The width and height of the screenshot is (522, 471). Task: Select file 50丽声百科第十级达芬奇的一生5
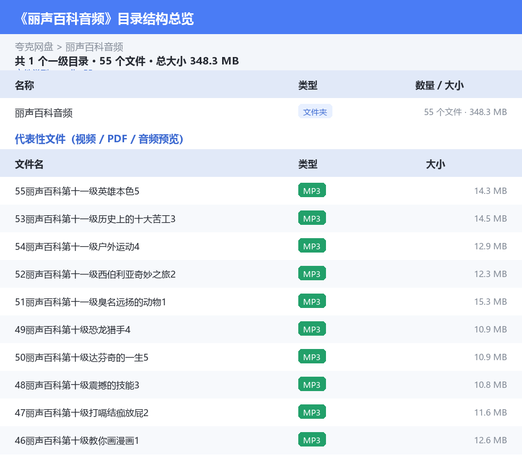pyautogui.click(x=81, y=358)
